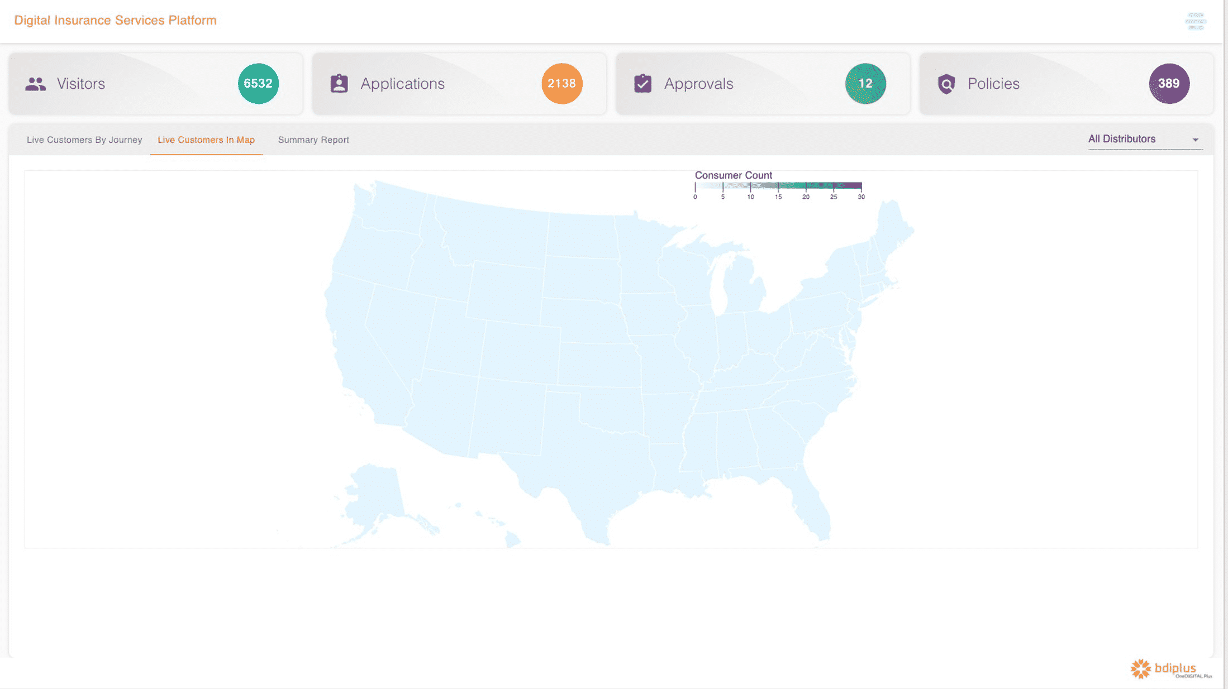Image resolution: width=1228 pixels, height=689 pixels.
Task: Click the Digital Insurance Services Platform title
Action: coord(115,20)
